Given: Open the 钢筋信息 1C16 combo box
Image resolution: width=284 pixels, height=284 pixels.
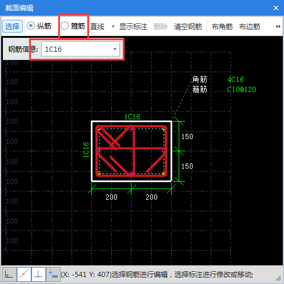Looking at the screenshot, I should pyautogui.click(x=80, y=49).
